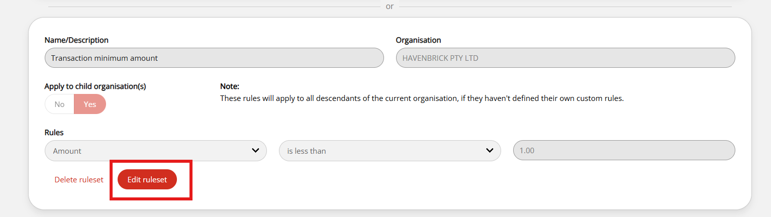
Task: Click the Apply to child organisation(s) label
Action: [95, 86]
